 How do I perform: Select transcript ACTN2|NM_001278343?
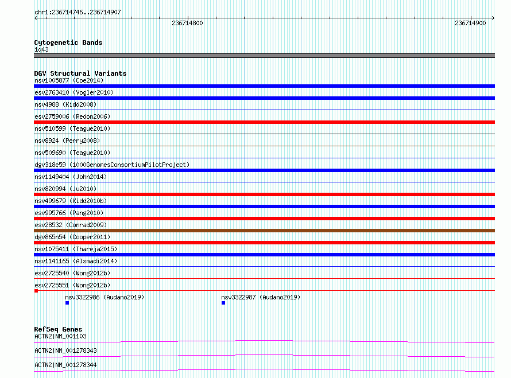click(65, 350)
